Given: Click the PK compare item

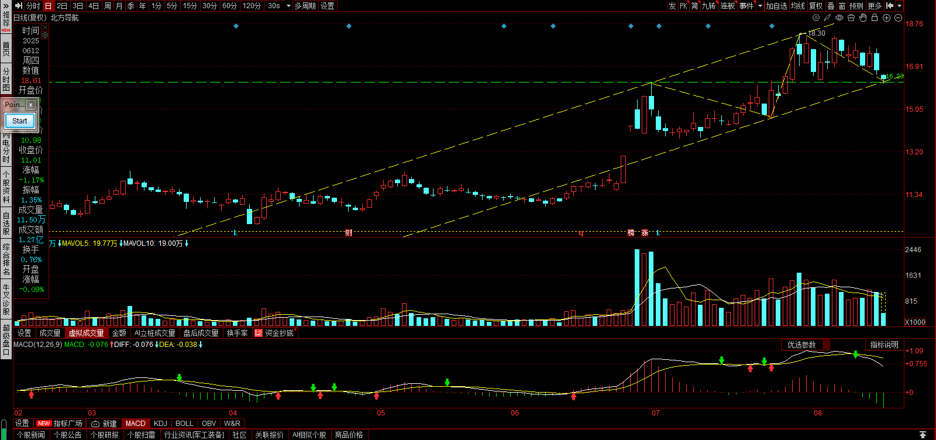Looking at the screenshot, I should pyautogui.click(x=683, y=6).
